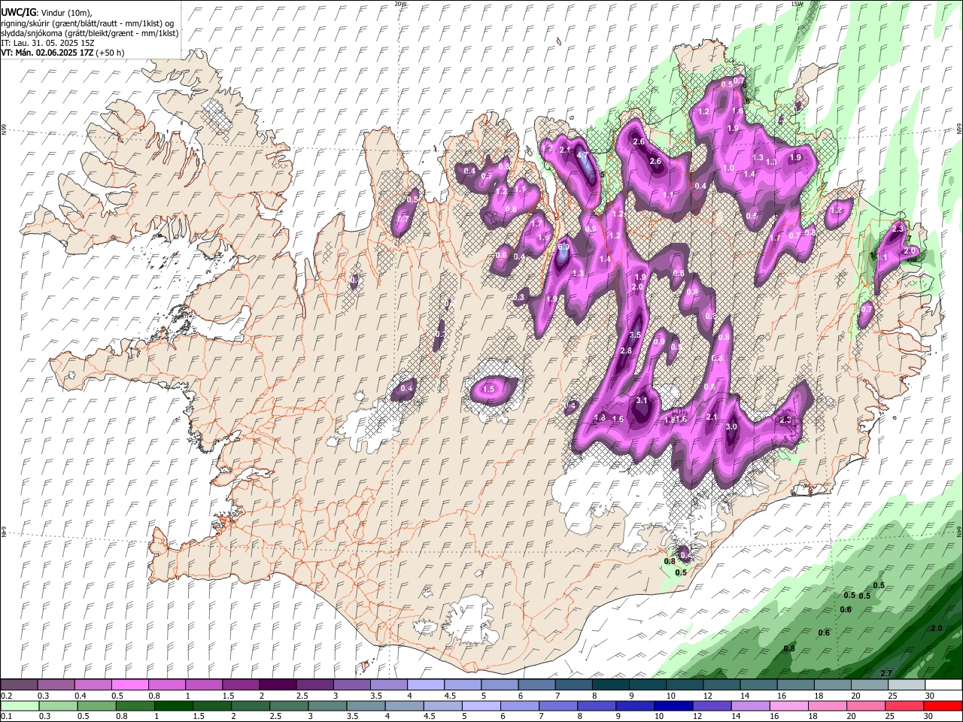Click the "UWC/IG" title in the header box
This screenshot has width=963, height=722.
click(x=17, y=13)
